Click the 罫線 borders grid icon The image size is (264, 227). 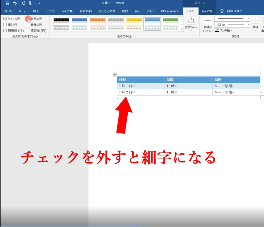[255, 21]
